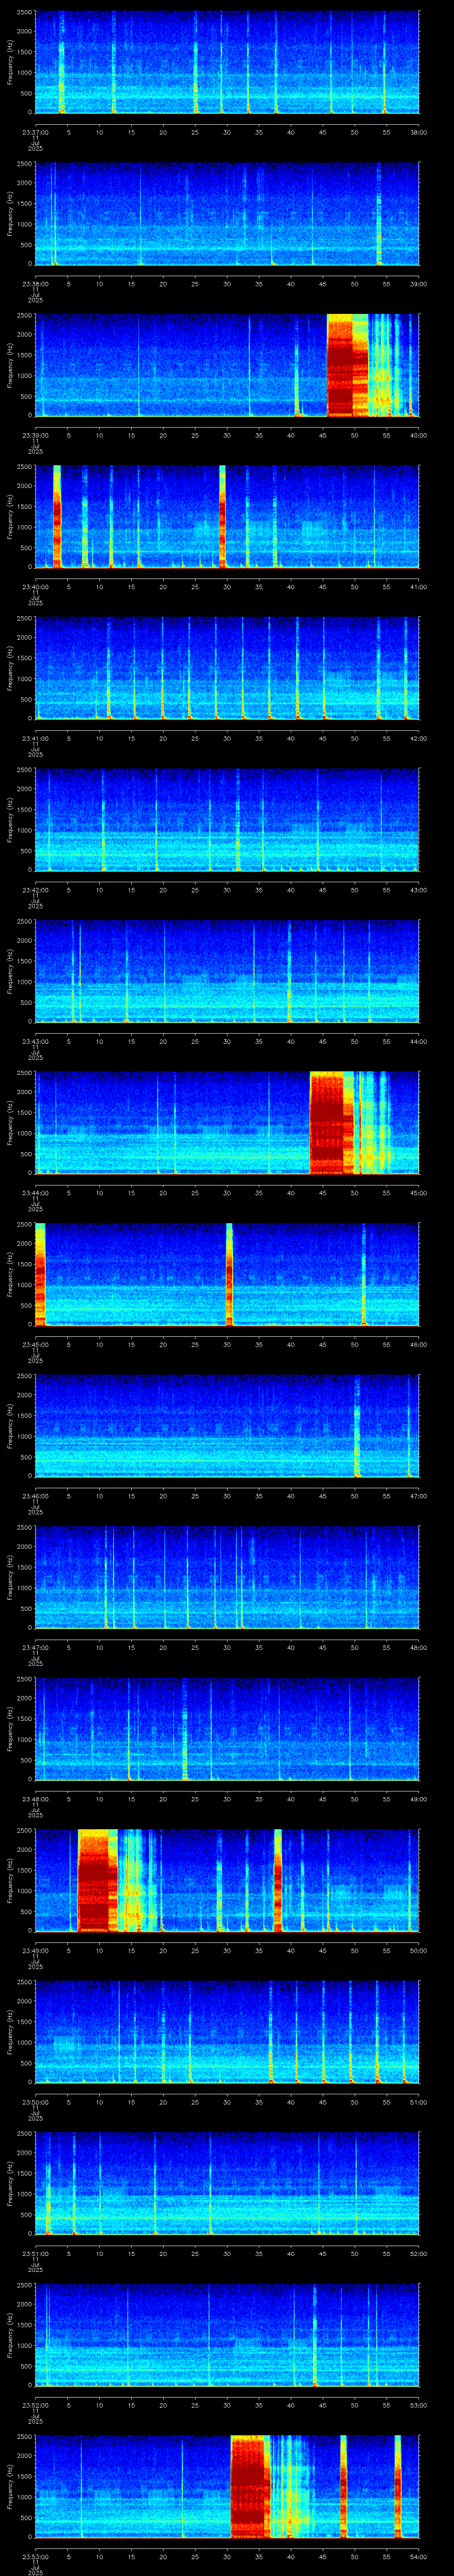Click the narrow red burst near 38 s in the 23:49 spectrogram
The height and width of the screenshot is (2576, 454).
(278, 1880)
